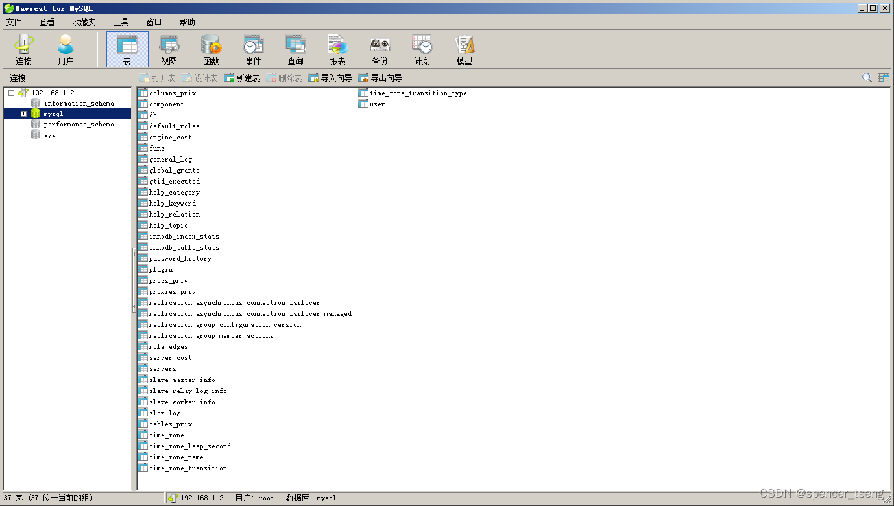Click the search magnifier icon
Screen dimensions: 894x506
pos(867,77)
